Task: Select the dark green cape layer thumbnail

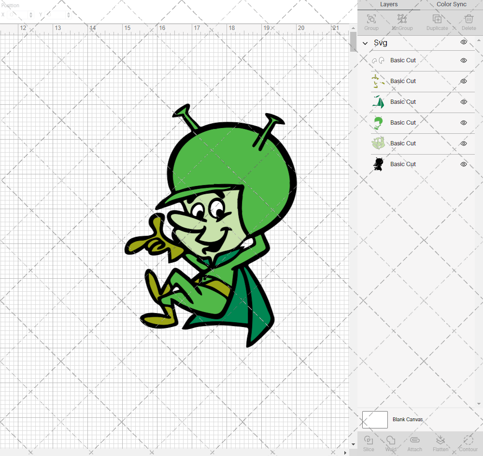Action: pyautogui.click(x=378, y=102)
